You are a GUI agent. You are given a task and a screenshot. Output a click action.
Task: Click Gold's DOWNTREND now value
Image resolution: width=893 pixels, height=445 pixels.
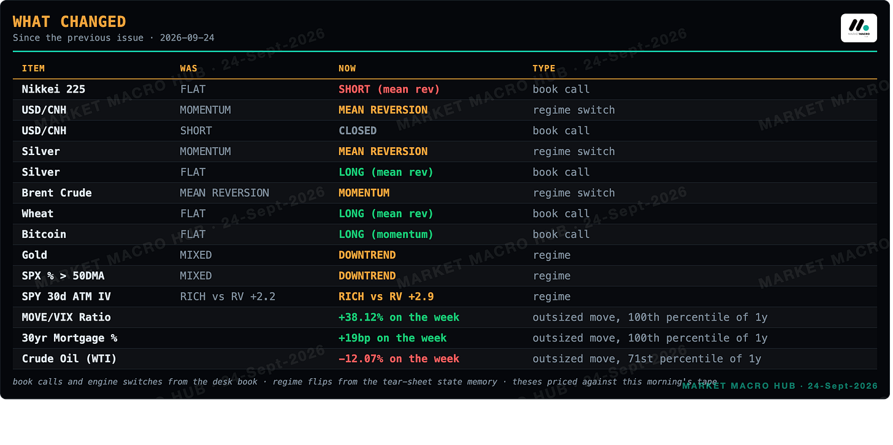pyautogui.click(x=367, y=255)
